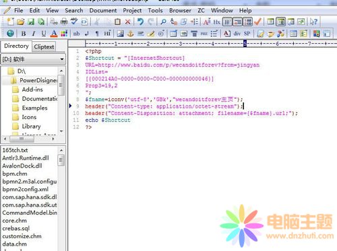Image resolution: width=337 pixels, height=251 pixels.
Task: Select the crebas.sql file in list
Action: [16, 228]
